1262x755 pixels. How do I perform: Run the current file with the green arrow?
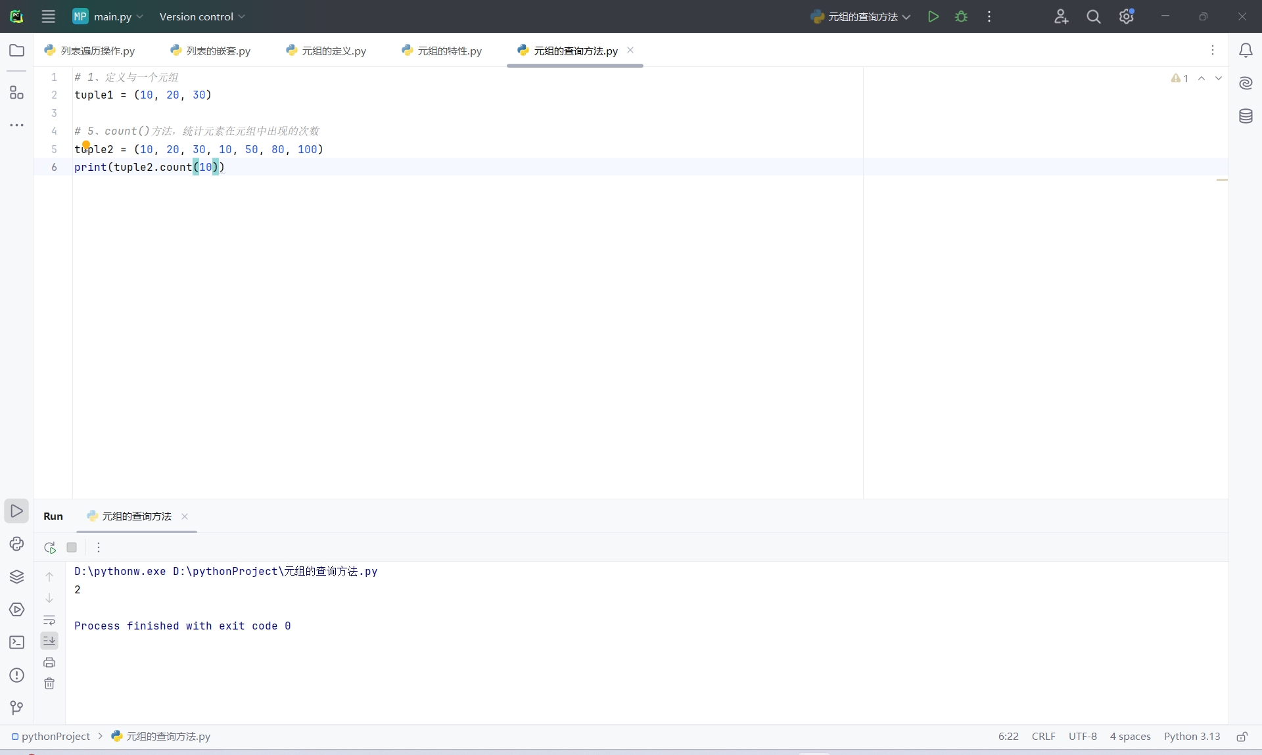933,16
